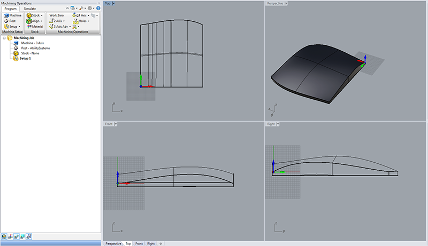
Task: Click the crossed tools icon below Holes
Action: coord(74,27)
